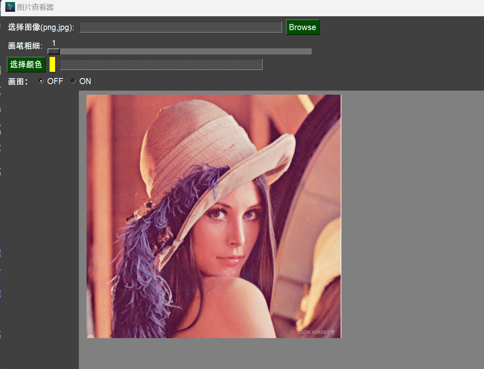Viewport: 484px width, 369px height.
Task: Click the color value text field
Action: [161, 65]
